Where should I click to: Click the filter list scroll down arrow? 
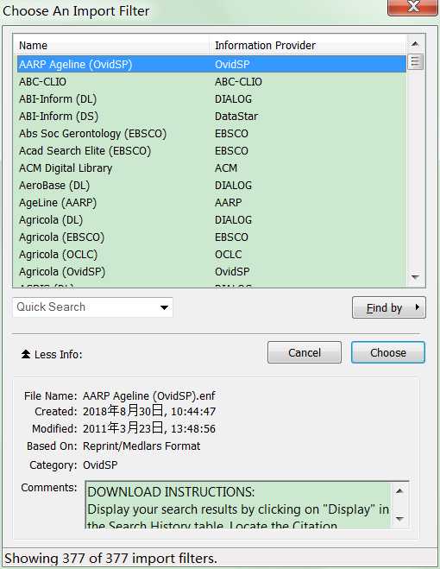[415, 277]
